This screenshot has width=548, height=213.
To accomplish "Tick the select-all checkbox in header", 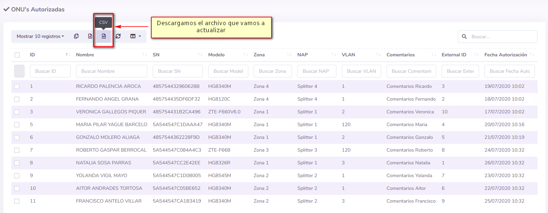I will tap(17, 55).
